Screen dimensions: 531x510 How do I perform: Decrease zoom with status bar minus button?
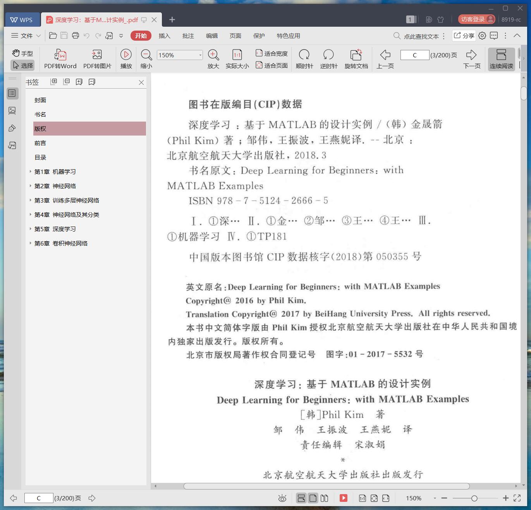pyautogui.click(x=444, y=498)
